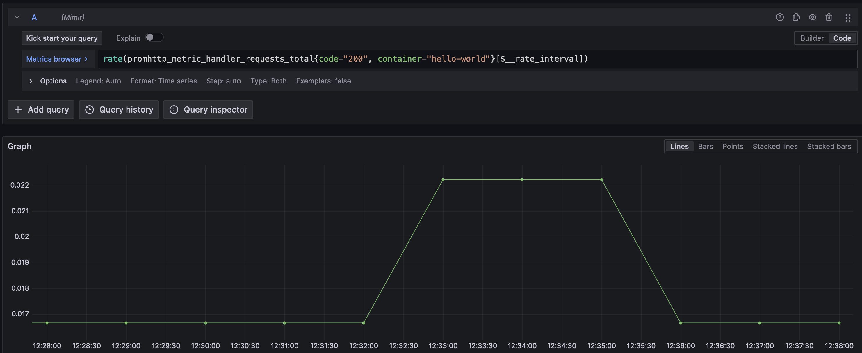Hide query A using the eye icon
This screenshot has width=862, height=353.
813,17
